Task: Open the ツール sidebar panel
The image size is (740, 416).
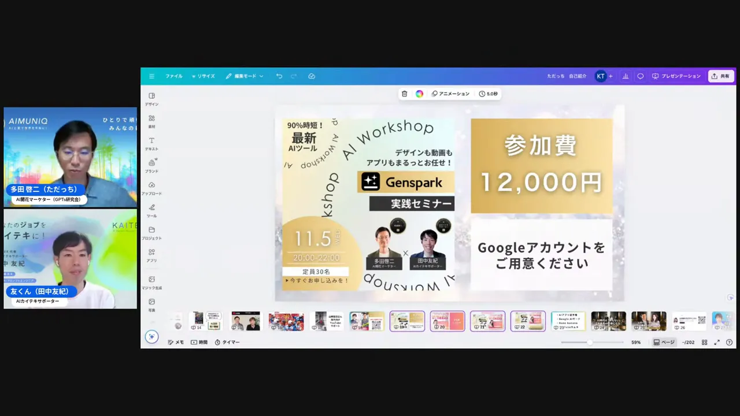Action: coord(151,211)
